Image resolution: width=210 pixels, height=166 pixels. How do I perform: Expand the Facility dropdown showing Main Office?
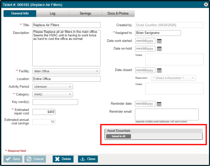click(66, 71)
